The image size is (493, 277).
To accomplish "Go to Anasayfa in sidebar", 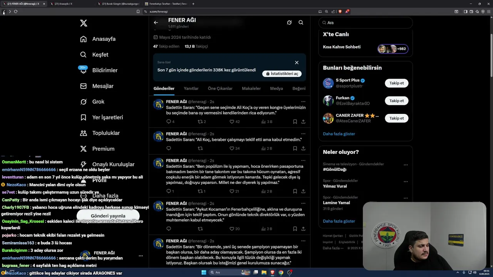I will point(98,39).
